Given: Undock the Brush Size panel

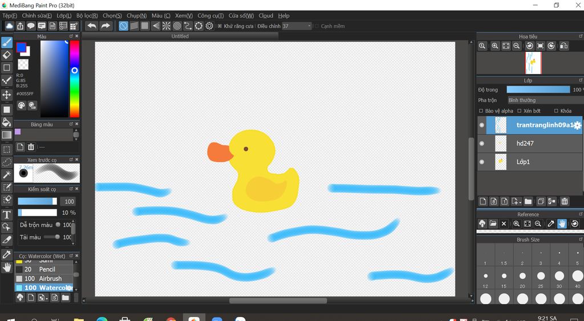Looking at the screenshot, I should 581,239.
